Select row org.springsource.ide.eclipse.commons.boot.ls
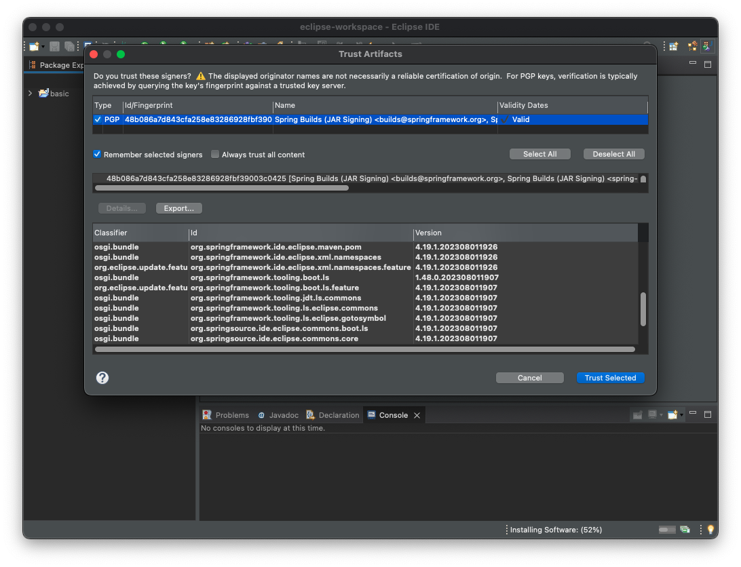 (365, 328)
